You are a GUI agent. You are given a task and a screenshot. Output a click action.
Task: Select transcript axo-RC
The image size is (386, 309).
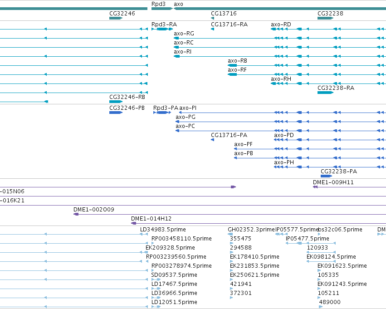click(184, 43)
